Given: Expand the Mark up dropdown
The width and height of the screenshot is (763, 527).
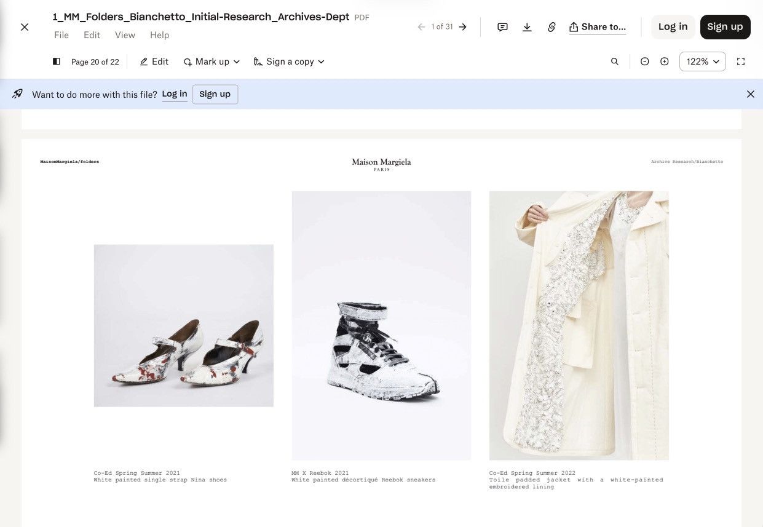Looking at the screenshot, I should tap(212, 61).
